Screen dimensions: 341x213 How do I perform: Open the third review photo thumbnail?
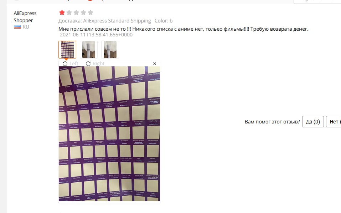(110, 50)
